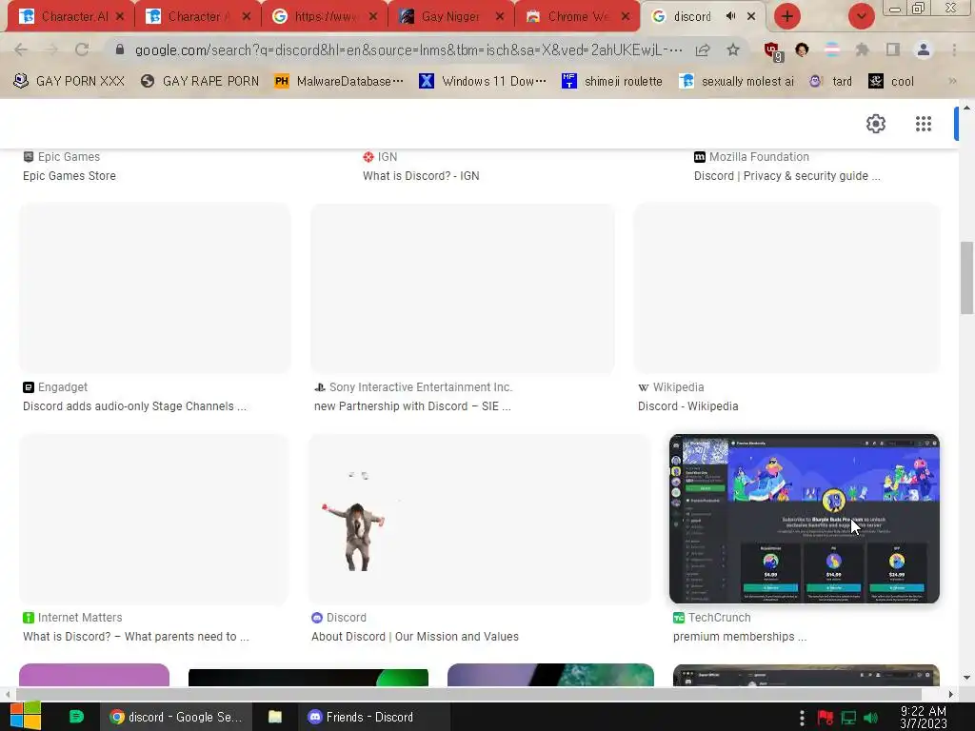
Task: Click the blank Engadget image thumbnail
Action: point(155,288)
